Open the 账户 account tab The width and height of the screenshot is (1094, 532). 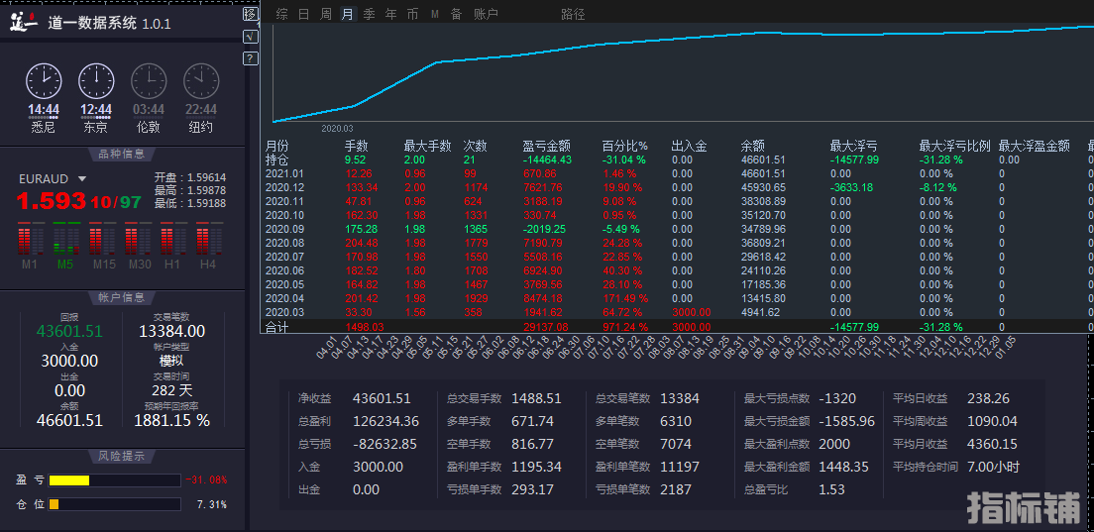point(486,14)
